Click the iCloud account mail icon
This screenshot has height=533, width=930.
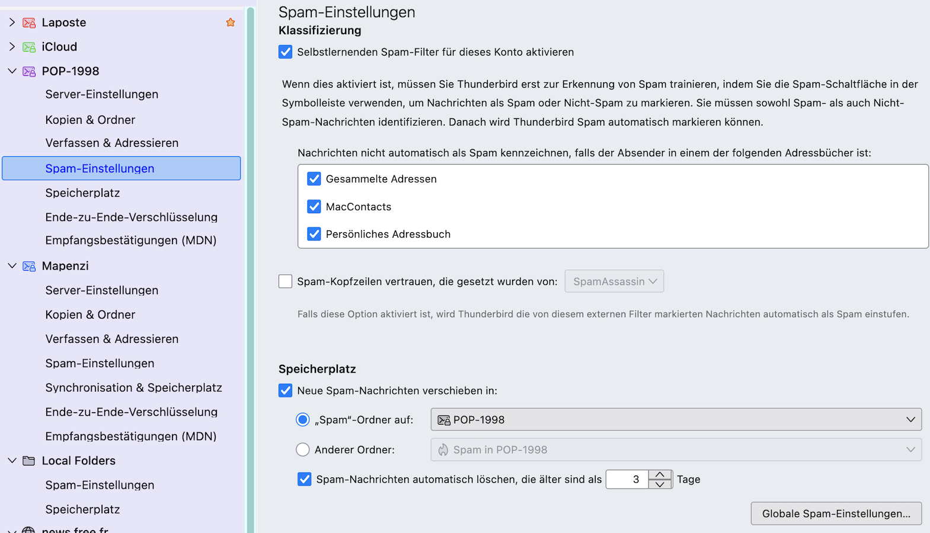29,47
